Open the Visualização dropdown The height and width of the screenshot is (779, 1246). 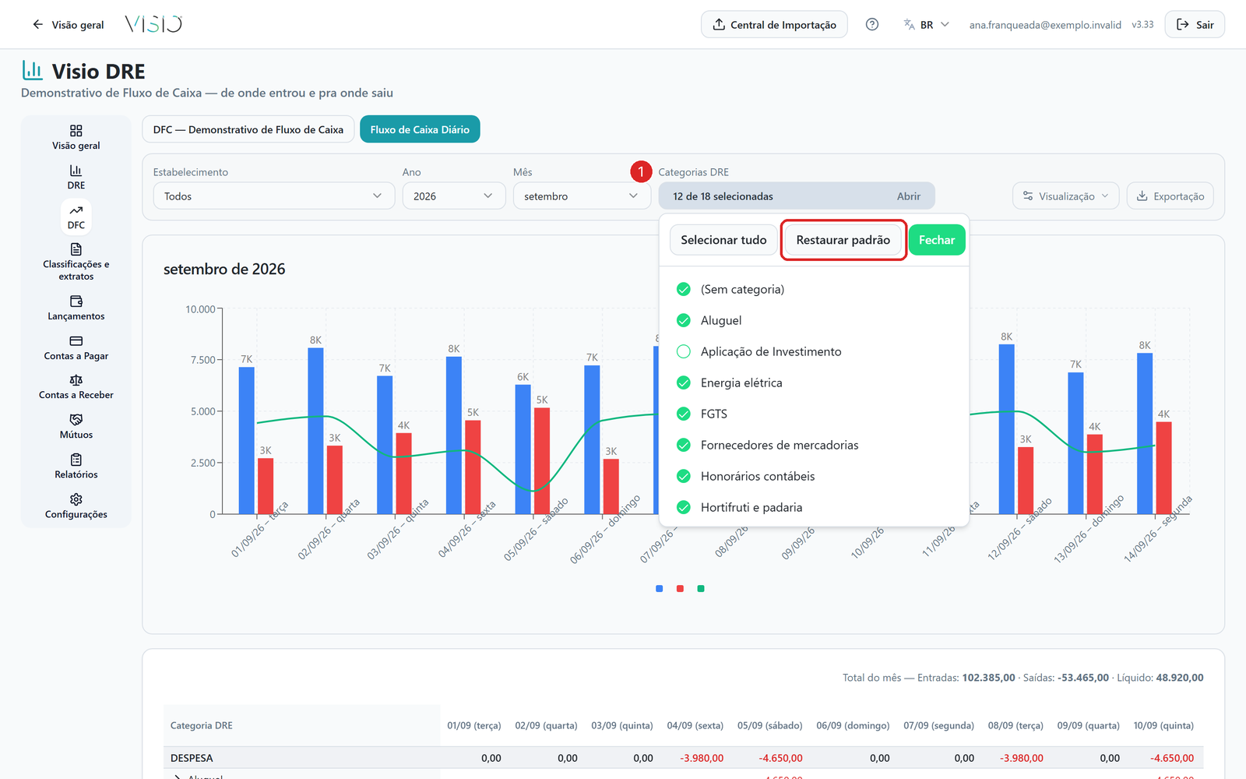[x=1065, y=196]
